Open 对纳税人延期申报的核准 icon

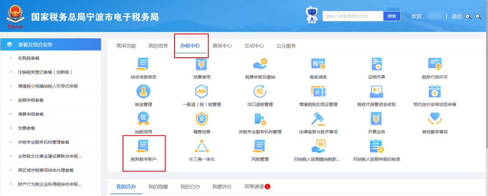[376, 146]
